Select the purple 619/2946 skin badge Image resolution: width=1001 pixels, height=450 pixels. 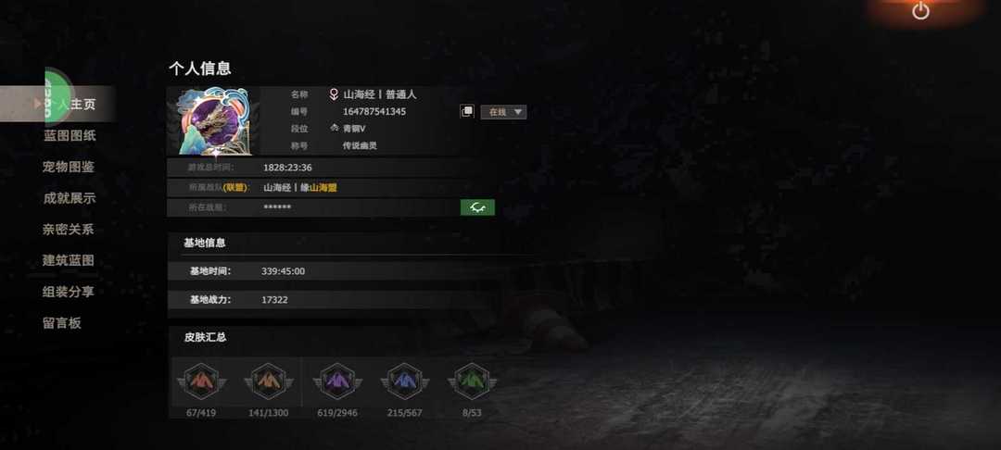click(x=337, y=381)
